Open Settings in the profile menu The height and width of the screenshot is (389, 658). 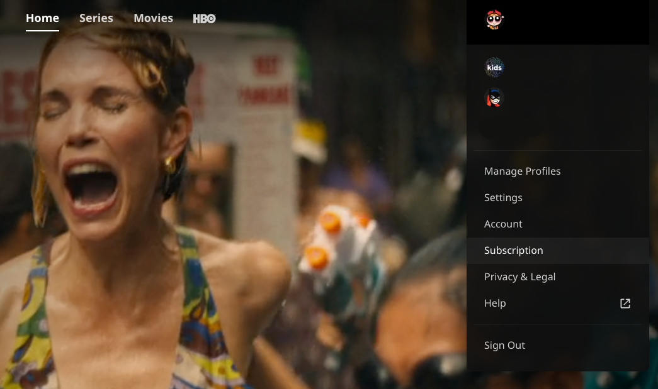click(x=503, y=198)
